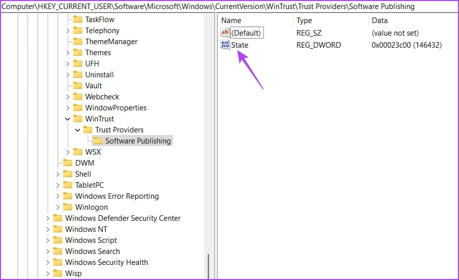The image size is (459, 280).
Task: Expand the Themes key
Action: click(x=68, y=53)
